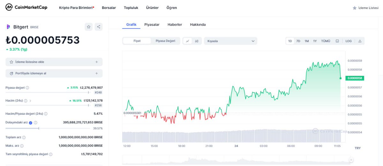Click info icon beside Hacim (24s)
The width and height of the screenshot is (383, 166).
26,101
